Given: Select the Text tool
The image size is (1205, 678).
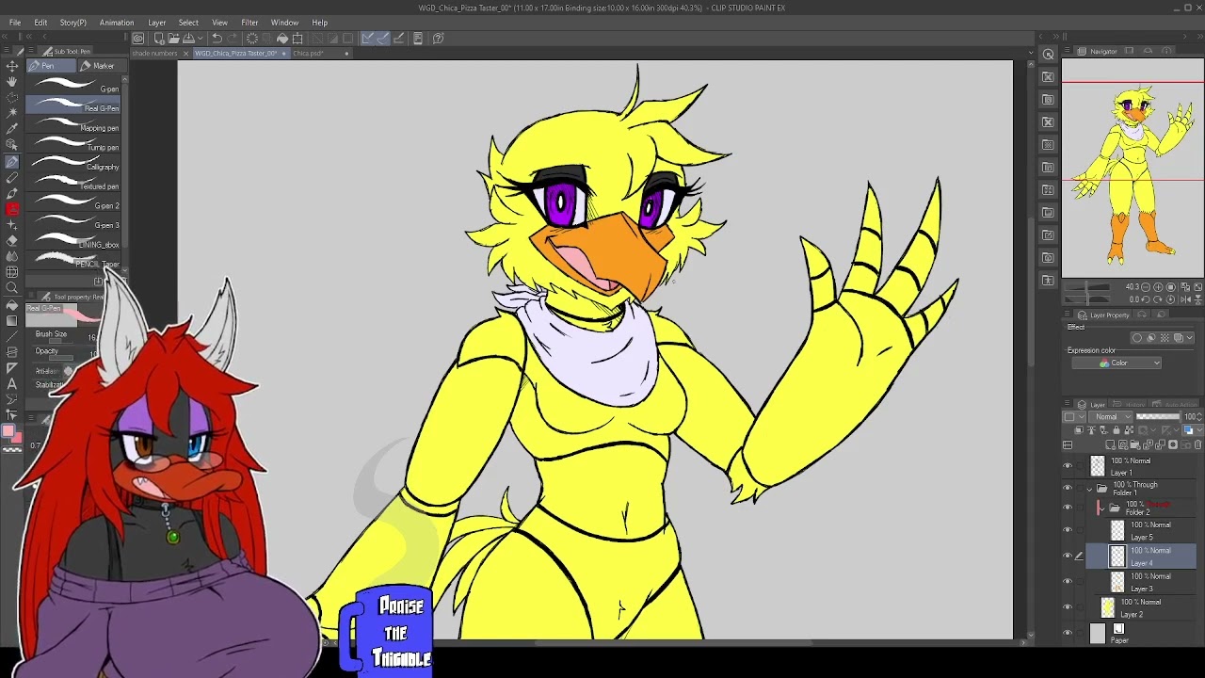Looking at the screenshot, I should pos(12,384).
